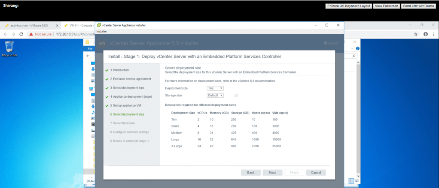Open the Recycle Bin desktop icon
This screenshot has width=439, height=188.
[9, 48]
